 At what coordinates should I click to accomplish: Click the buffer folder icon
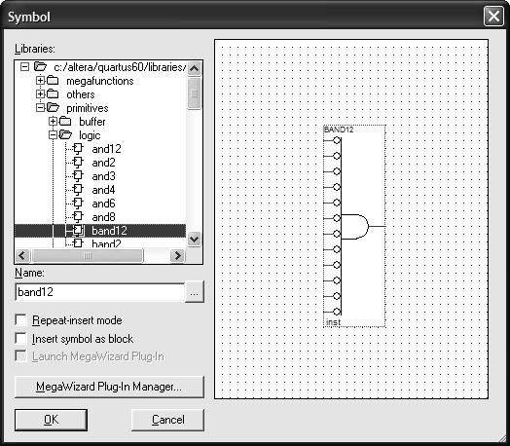tap(65, 122)
